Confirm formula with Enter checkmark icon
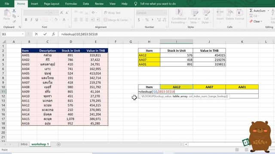 click(45, 34)
